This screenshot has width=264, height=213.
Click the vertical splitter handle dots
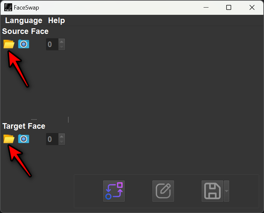(x=68, y=120)
